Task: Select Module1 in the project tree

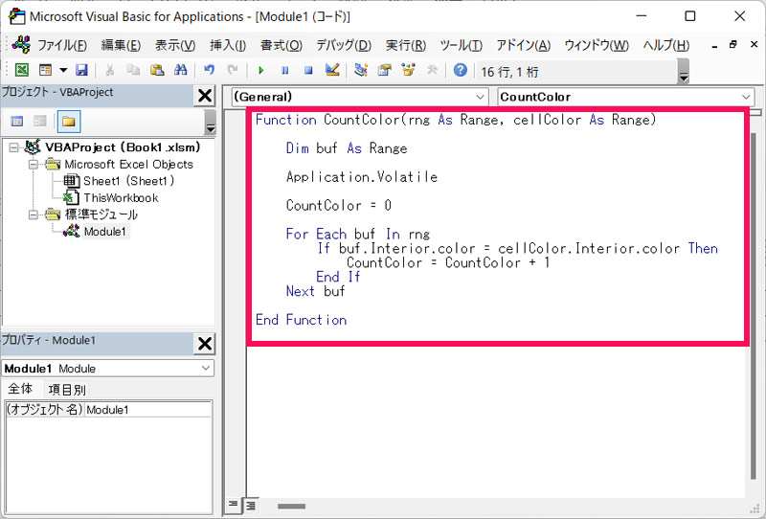Action: [x=105, y=232]
